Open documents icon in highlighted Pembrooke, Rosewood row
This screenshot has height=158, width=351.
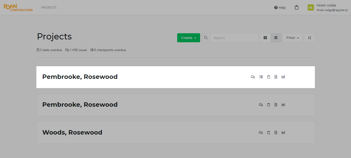(x=276, y=77)
